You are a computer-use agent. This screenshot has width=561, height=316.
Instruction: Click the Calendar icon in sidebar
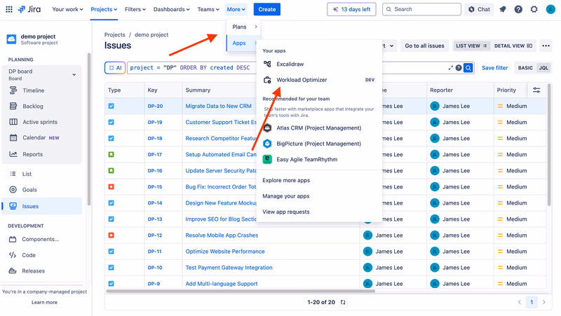[x=13, y=137]
